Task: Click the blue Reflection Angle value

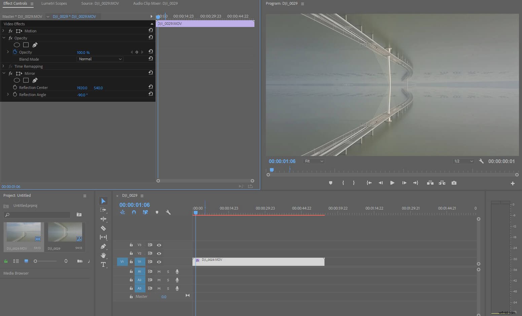Action: 82,95
